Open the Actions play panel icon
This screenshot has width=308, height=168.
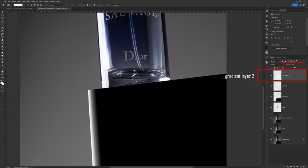pyautogui.click(x=266, y=21)
